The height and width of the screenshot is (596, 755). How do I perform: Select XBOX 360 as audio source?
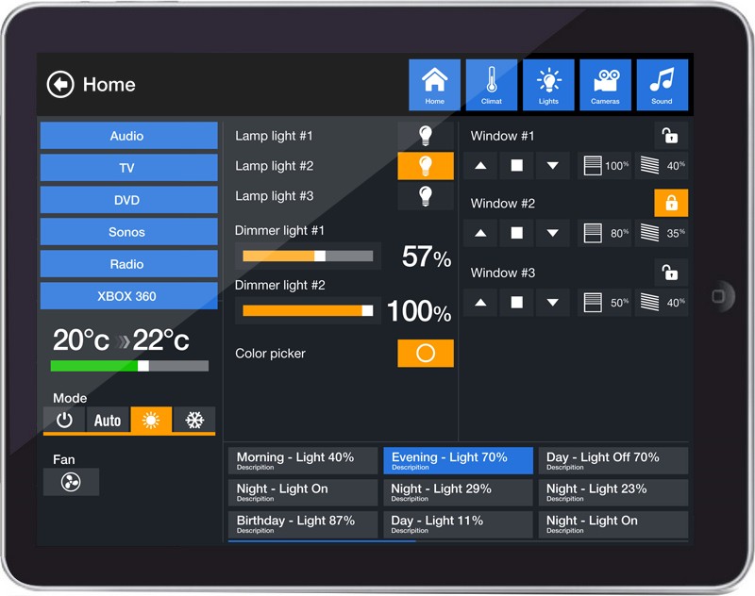tap(127, 296)
